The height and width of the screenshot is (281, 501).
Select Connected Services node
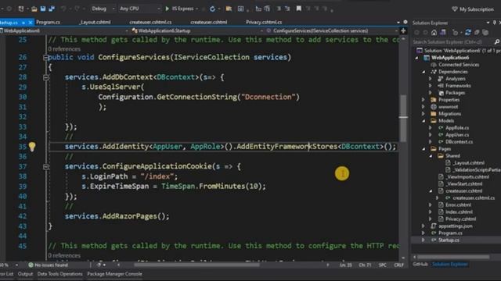[x=459, y=65]
